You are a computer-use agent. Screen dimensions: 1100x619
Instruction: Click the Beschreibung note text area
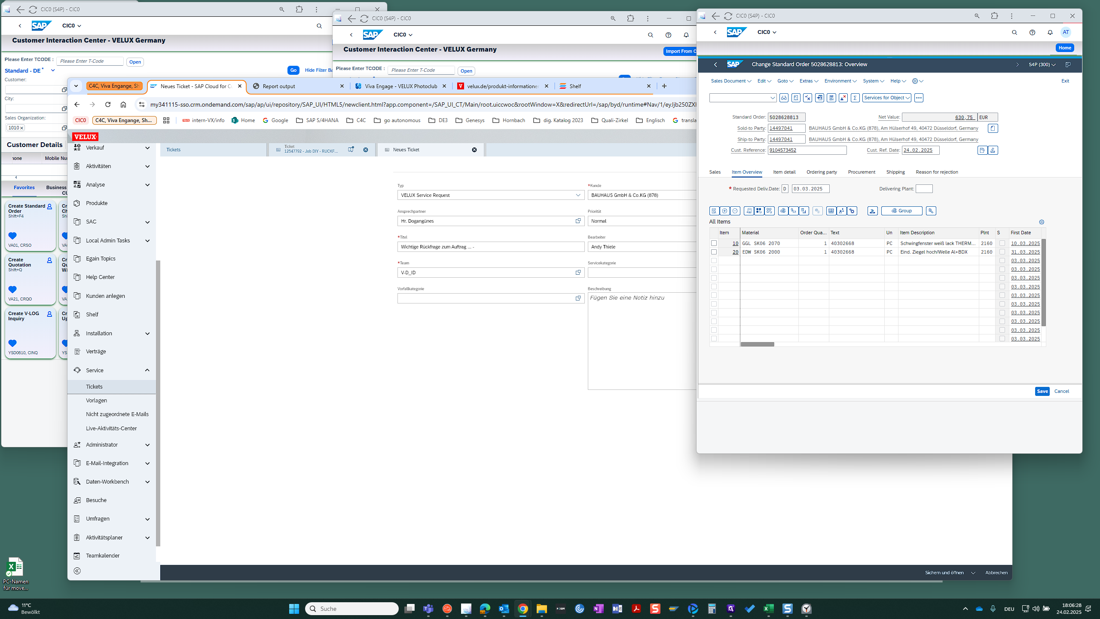pos(642,341)
